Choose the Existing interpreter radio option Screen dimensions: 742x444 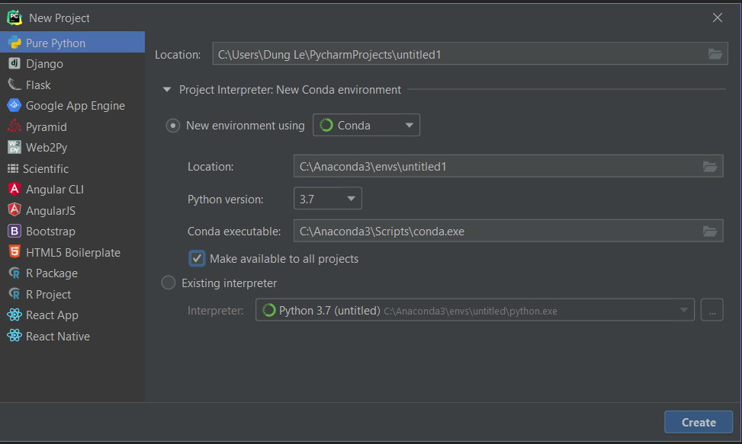pos(169,283)
